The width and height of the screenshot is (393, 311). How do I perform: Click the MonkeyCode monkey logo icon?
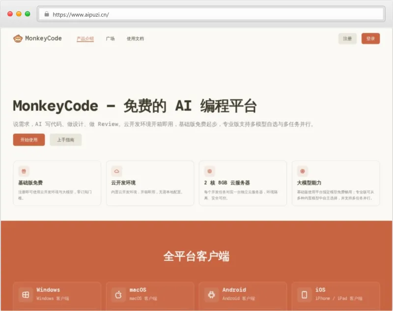(17, 38)
